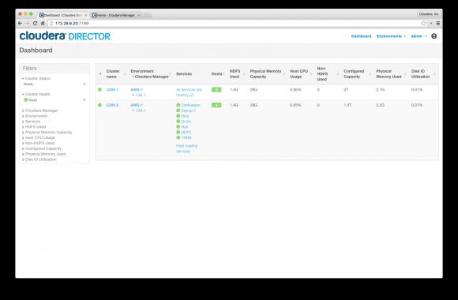The height and width of the screenshot is (300, 458).
Task: Open the Chrome hamburger menu
Action: (437, 23)
